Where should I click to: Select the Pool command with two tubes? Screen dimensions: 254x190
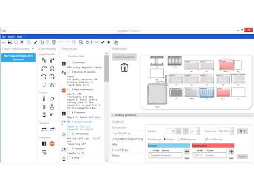click(x=52, y=68)
